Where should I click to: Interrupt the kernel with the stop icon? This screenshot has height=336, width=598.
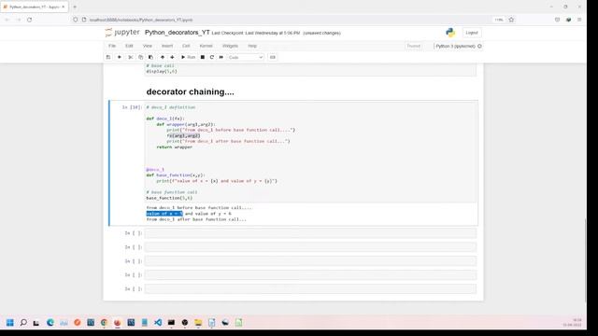pyautogui.click(x=203, y=57)
